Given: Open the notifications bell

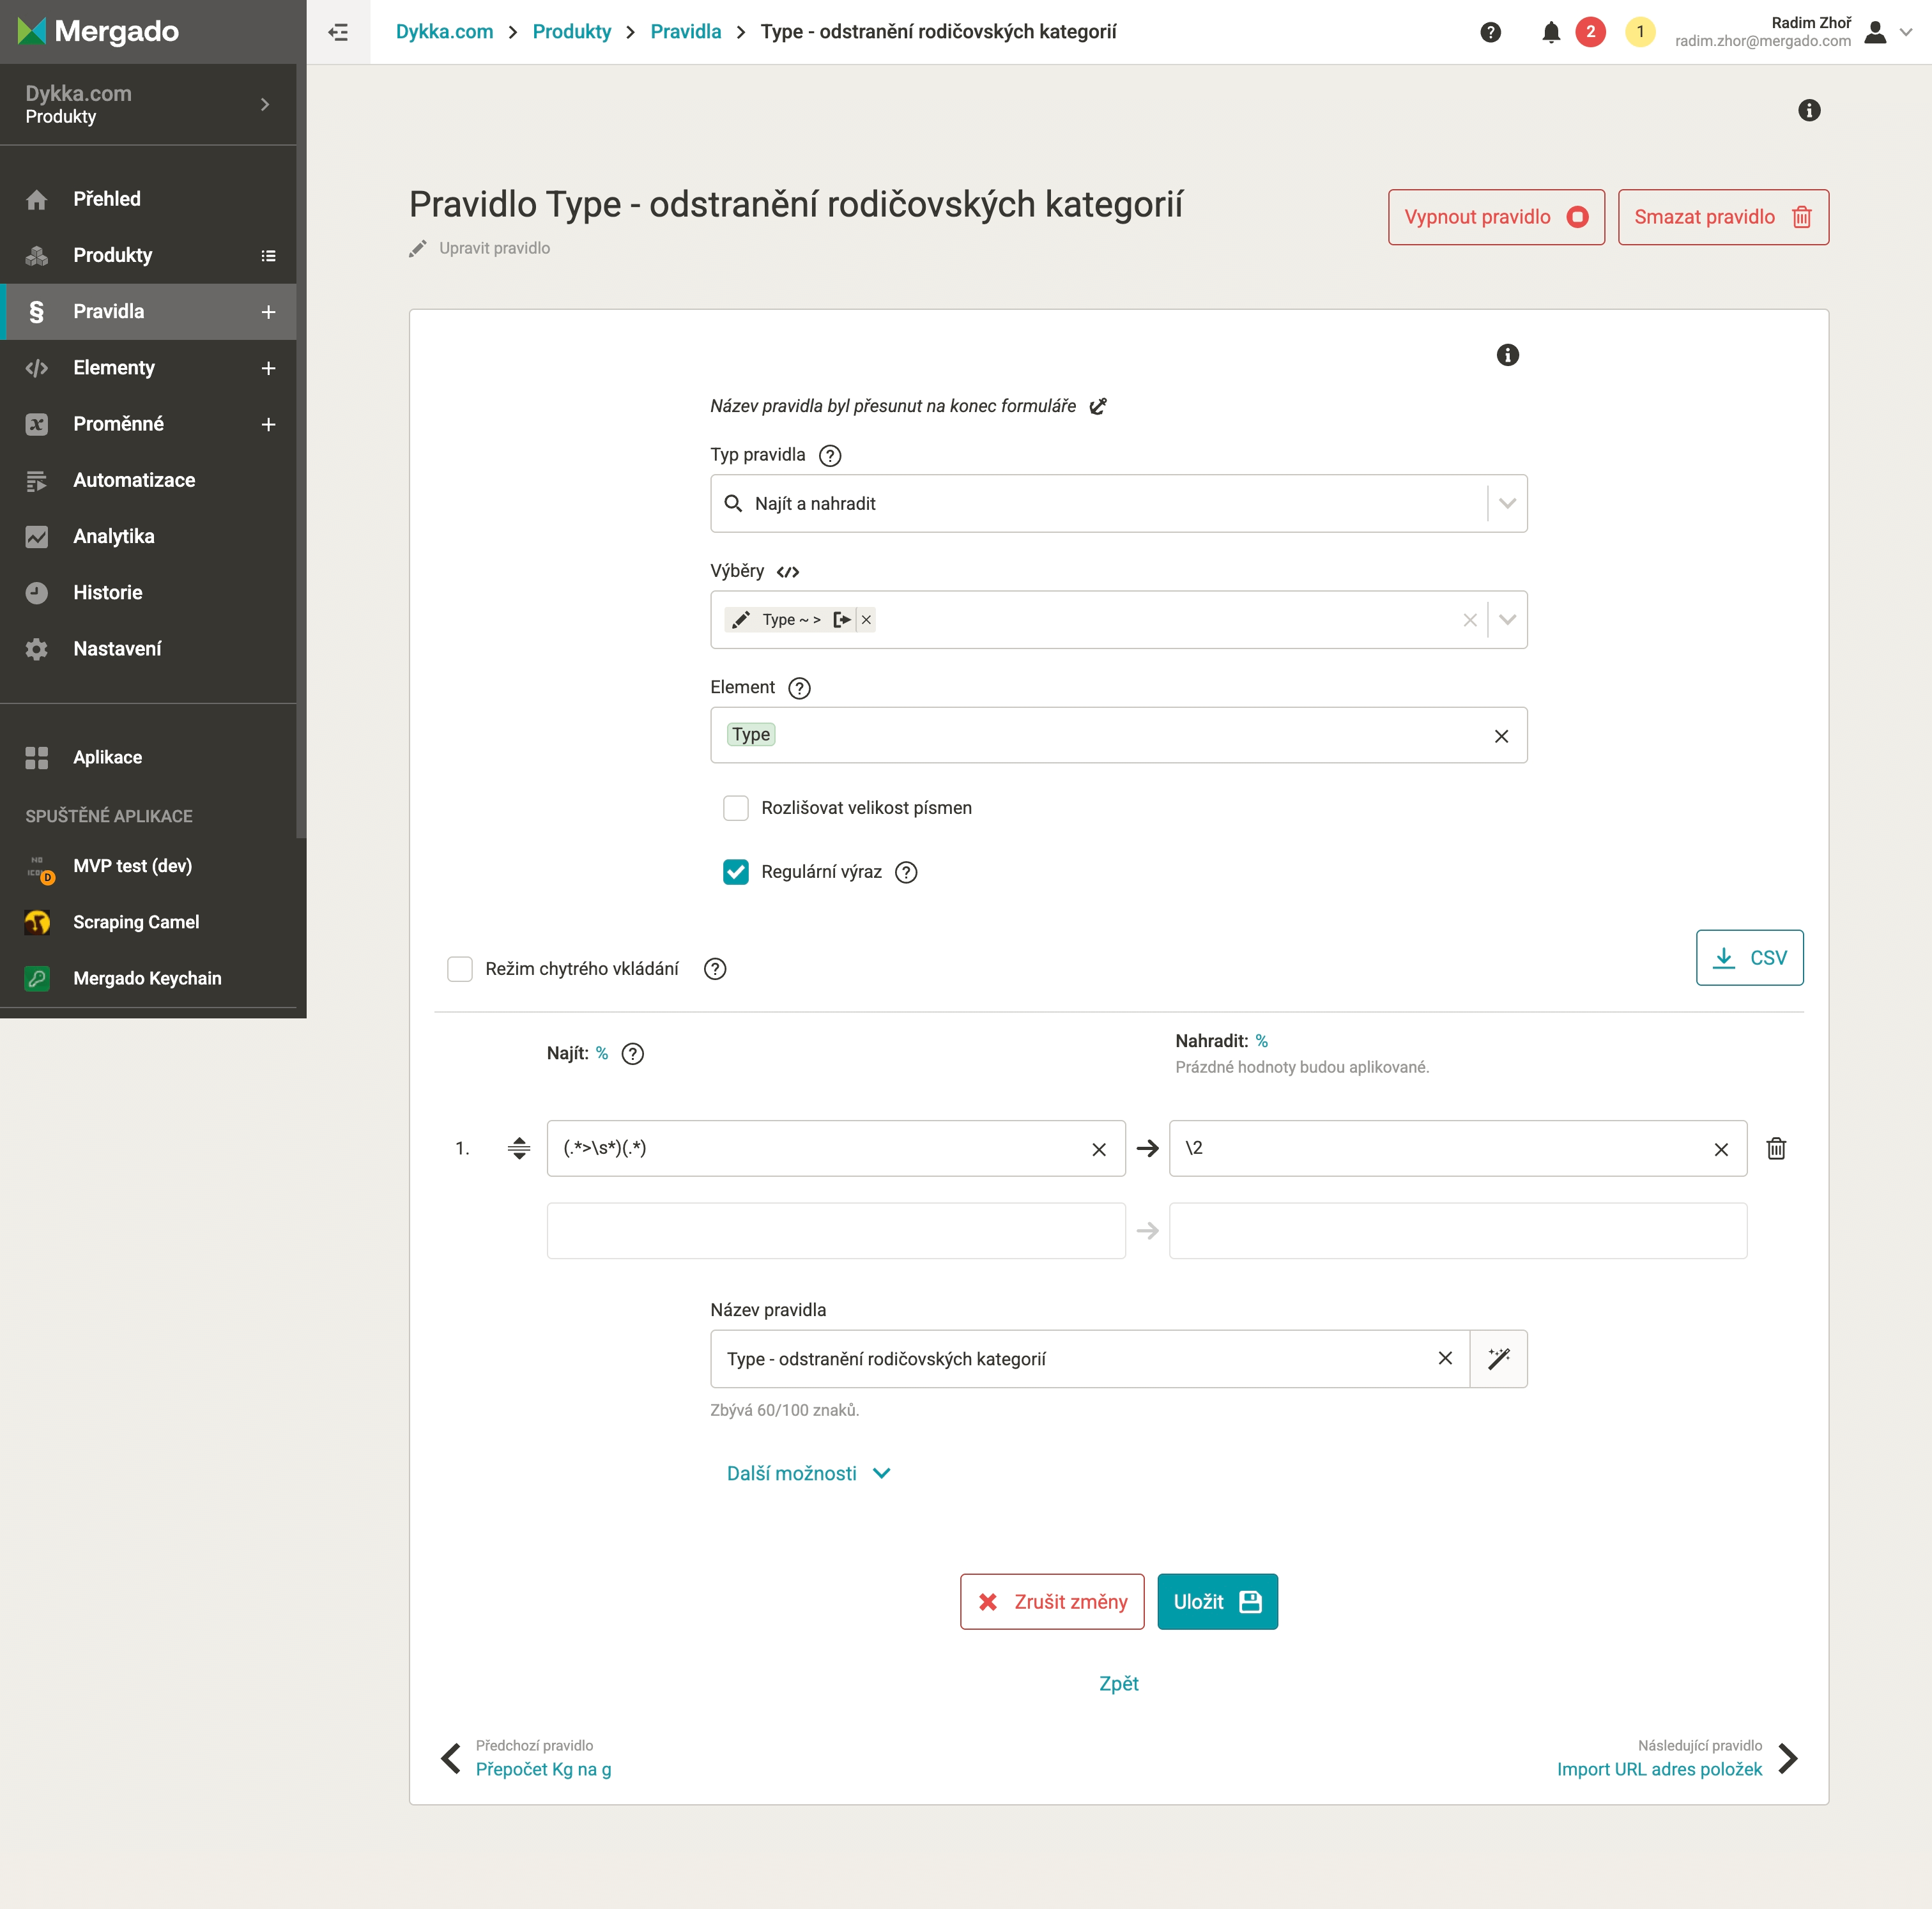Looking at the screenshot, I should tap(1550, 32).
